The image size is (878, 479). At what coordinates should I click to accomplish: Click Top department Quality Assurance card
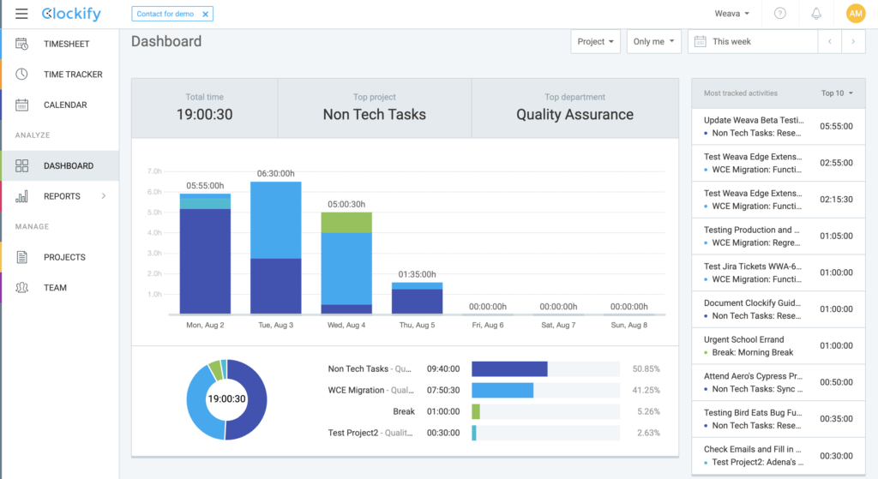pos(575,108)
